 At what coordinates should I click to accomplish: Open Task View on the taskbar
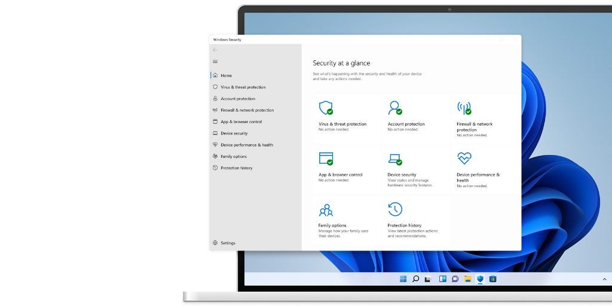pos(428,279)
